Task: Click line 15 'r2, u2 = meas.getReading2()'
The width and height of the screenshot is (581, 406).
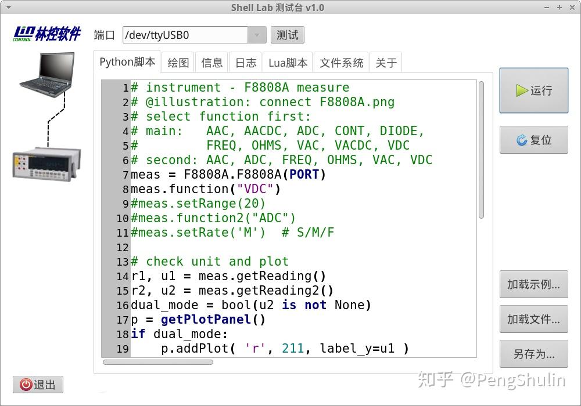Action: pos(232,290)
